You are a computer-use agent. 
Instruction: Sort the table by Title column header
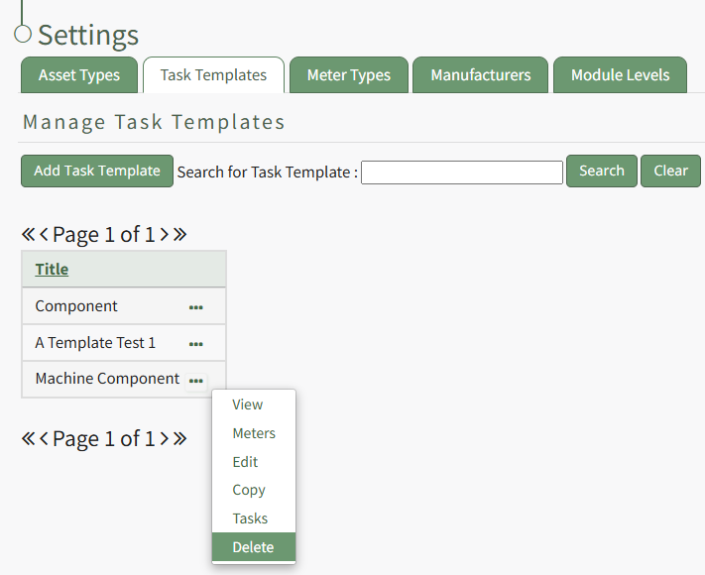tap(52, 269)
